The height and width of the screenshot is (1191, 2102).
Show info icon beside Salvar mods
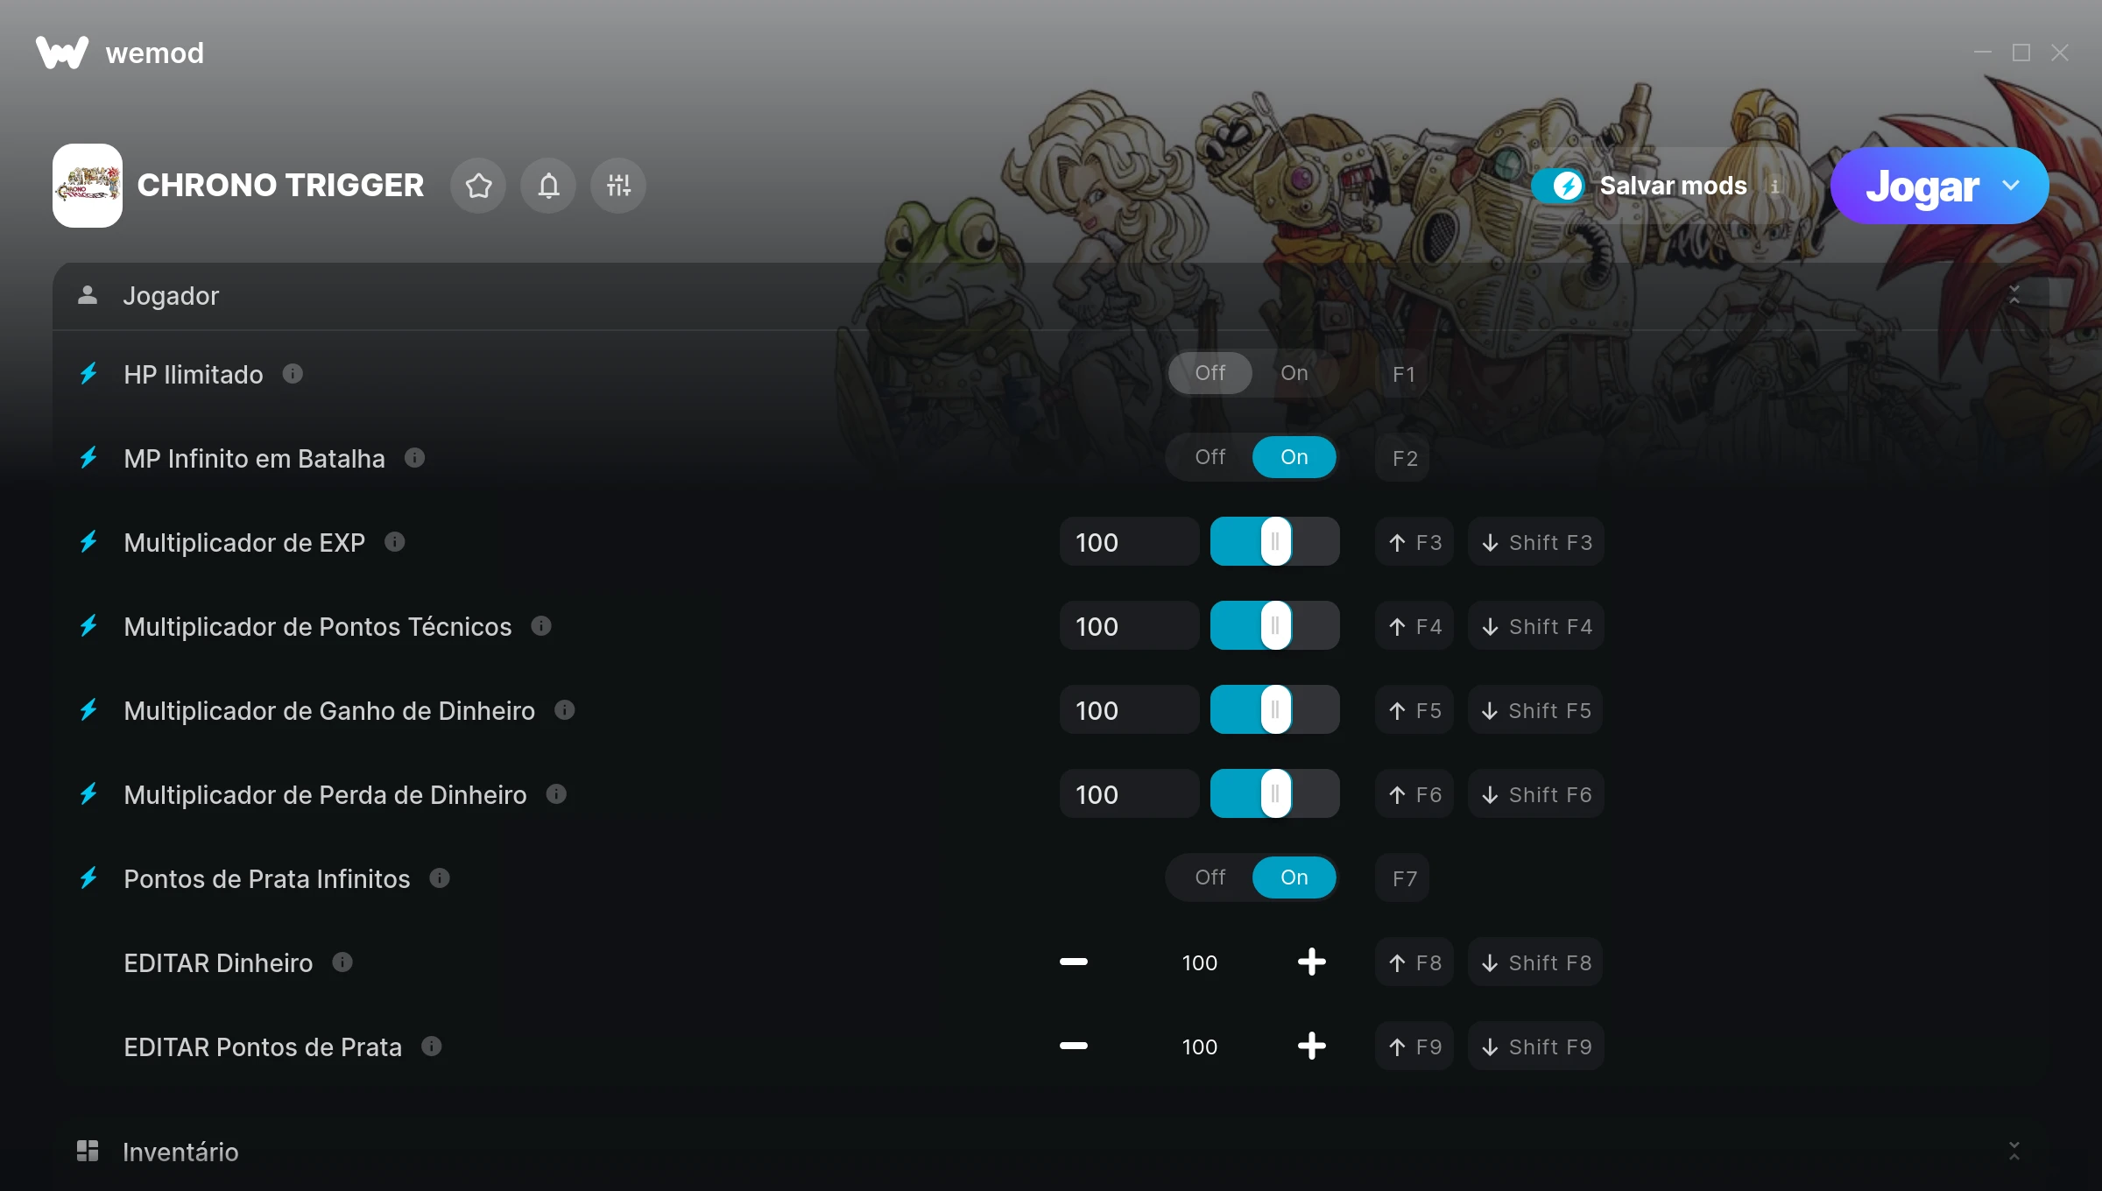coord(1775,187)
